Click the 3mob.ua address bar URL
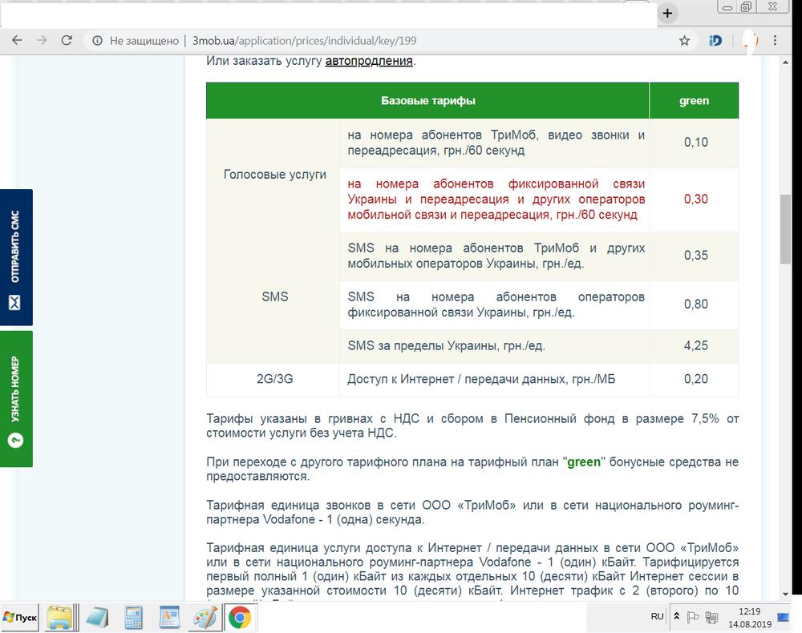Screen dimensions: 802x633 304,41
